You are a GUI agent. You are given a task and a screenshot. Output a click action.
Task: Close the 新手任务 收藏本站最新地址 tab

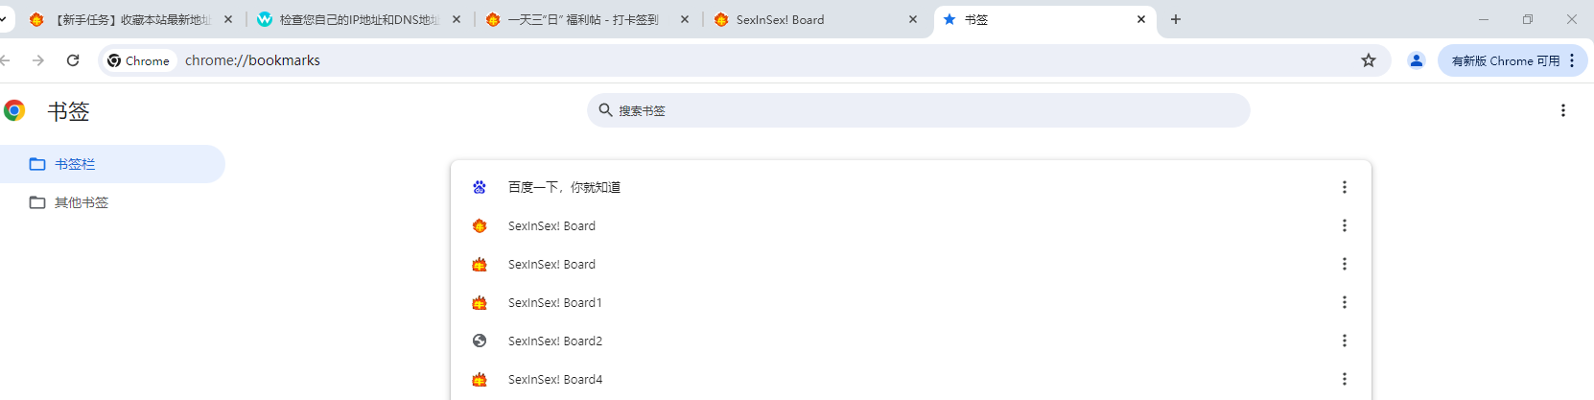[x=228, y=19]
